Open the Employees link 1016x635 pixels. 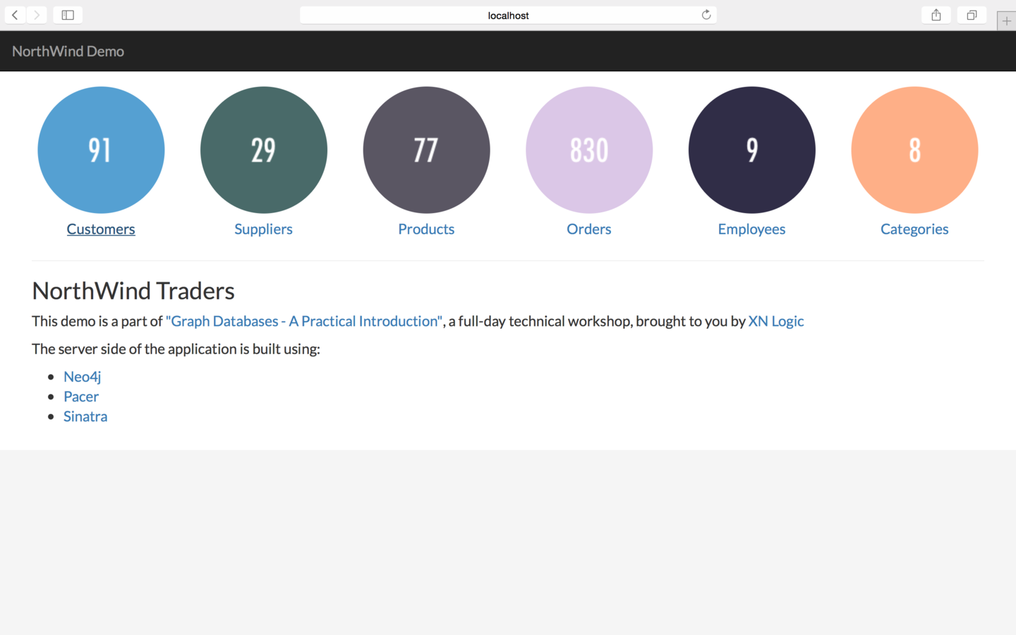(x=751, y=229)
